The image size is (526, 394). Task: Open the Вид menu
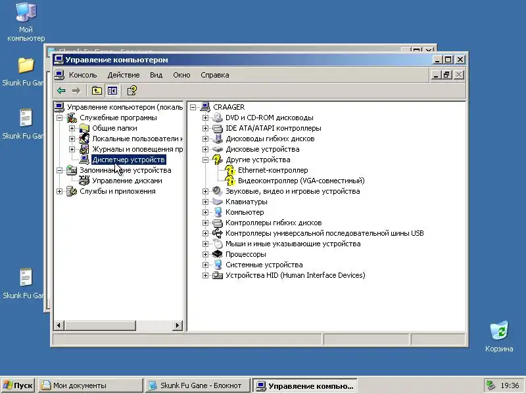tap(156, 75)
